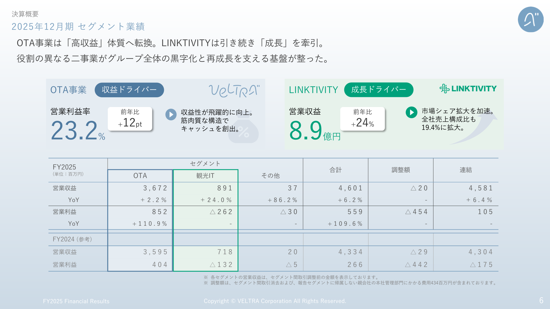Click the FY2025 table label
550x309 pixels.
(64, 167)
